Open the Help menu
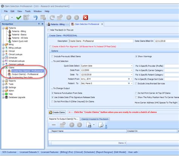The height and width of the screenshot is (159, 179). [x=47, y=11]
